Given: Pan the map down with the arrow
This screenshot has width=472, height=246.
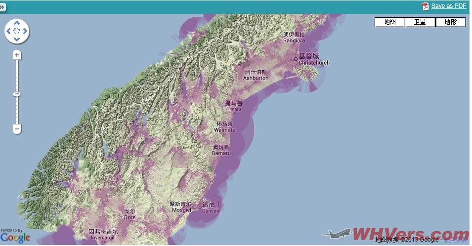Looking at the screenshot, I should pos(17,40).
